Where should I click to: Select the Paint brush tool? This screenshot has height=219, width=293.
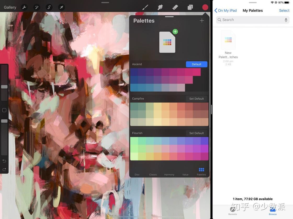(145, 7)
